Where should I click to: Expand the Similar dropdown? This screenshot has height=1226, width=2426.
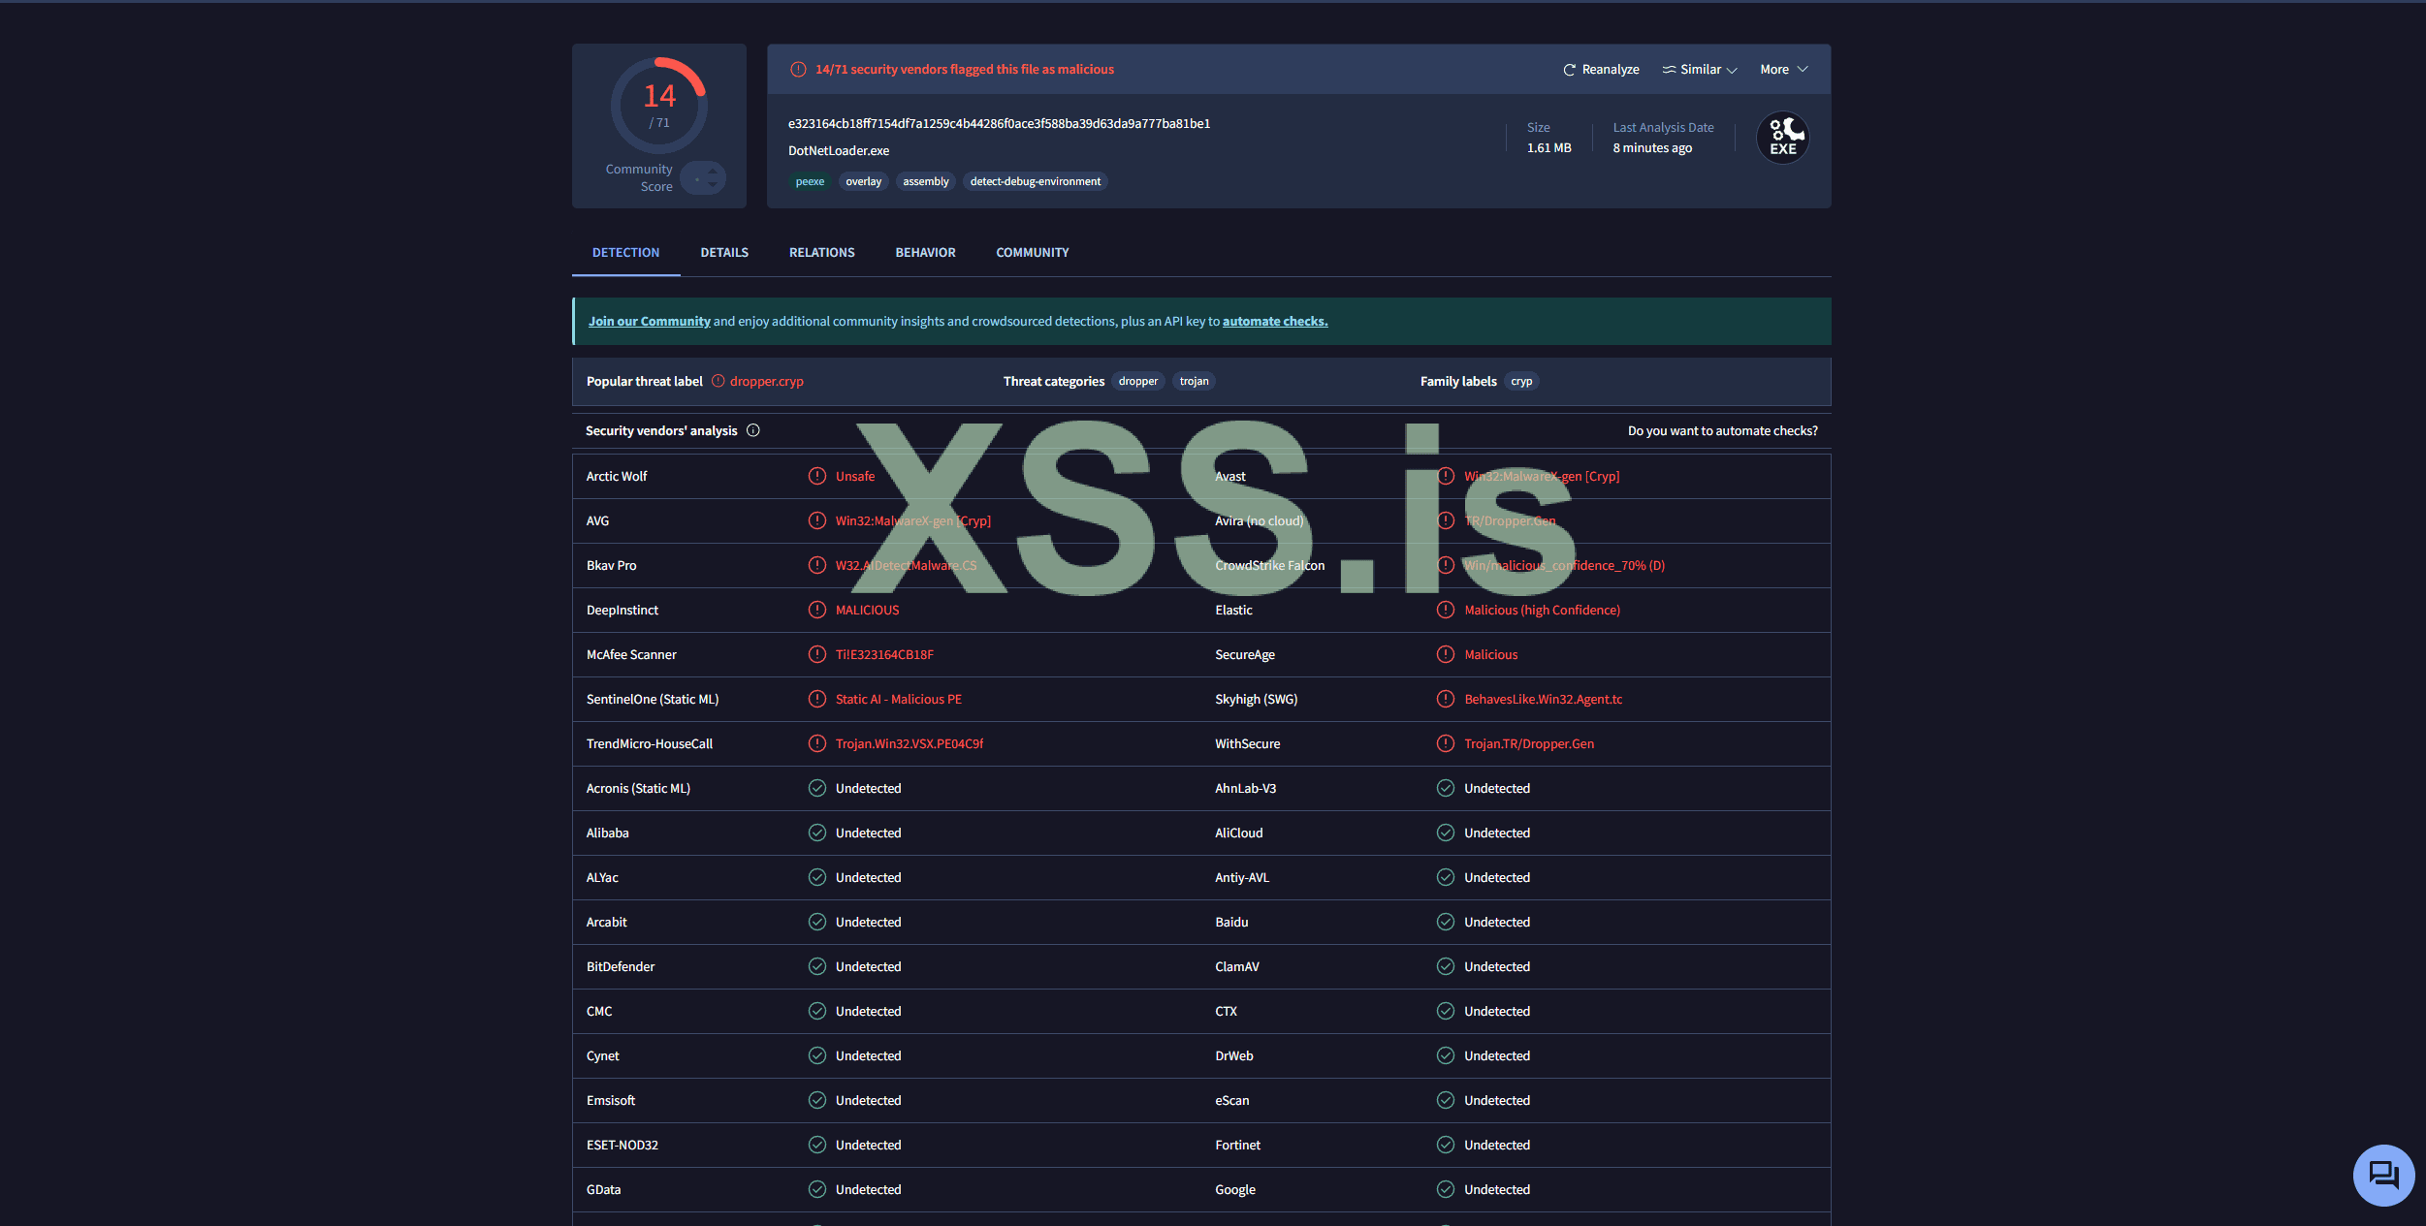[x=1700, y=70]
